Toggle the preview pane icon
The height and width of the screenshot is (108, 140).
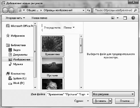click(x=125, y=18)
